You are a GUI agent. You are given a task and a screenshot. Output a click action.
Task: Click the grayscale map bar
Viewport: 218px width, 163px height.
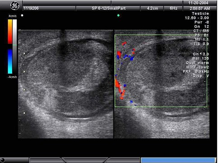tap(15, 47)
